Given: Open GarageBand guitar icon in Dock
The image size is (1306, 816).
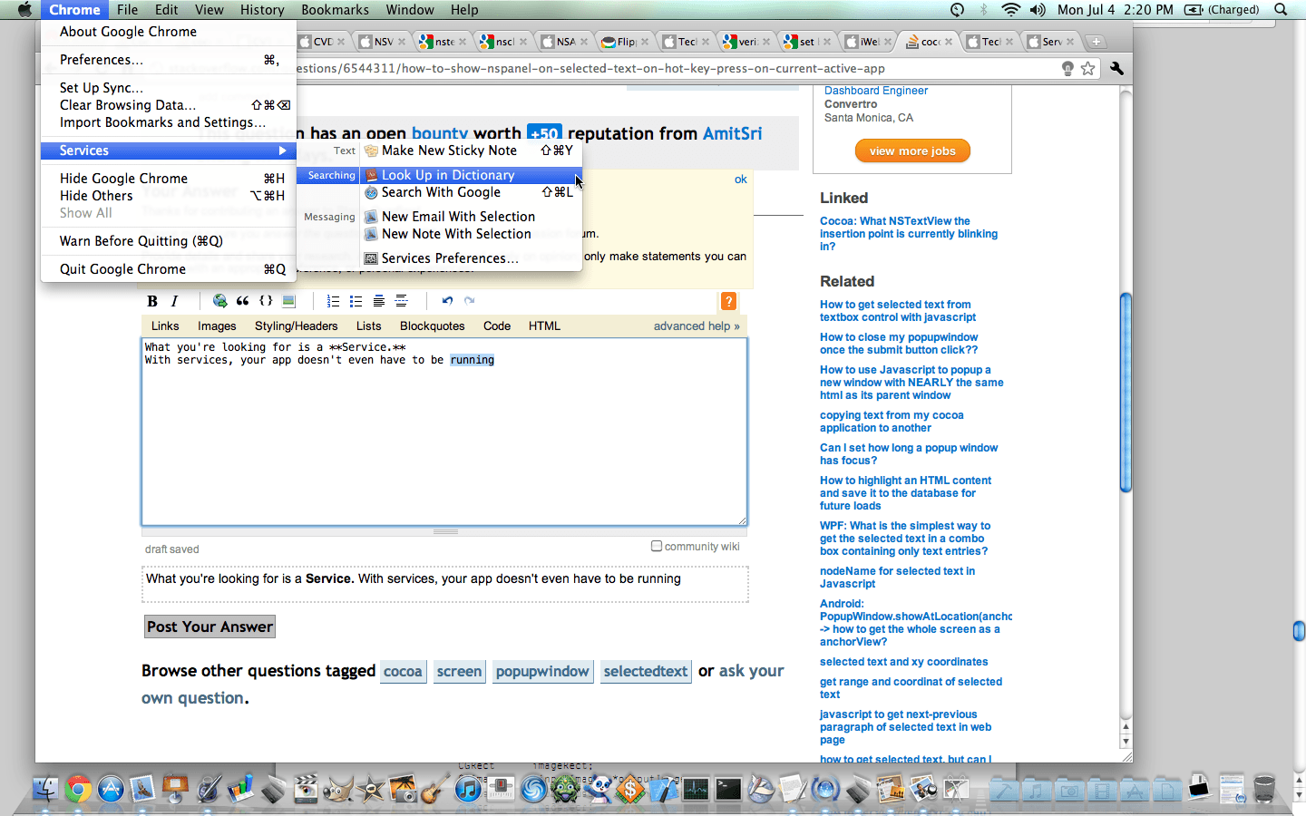Looking at the screenshot, I should pyautogui.click(x=435, y=789).
